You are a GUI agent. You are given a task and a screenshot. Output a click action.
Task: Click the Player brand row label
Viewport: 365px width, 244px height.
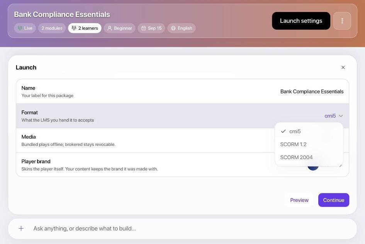point(36,161)
